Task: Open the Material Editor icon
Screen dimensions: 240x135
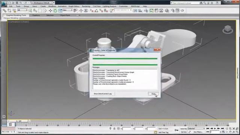Action: pyautogui.click(x=167, y=10)
